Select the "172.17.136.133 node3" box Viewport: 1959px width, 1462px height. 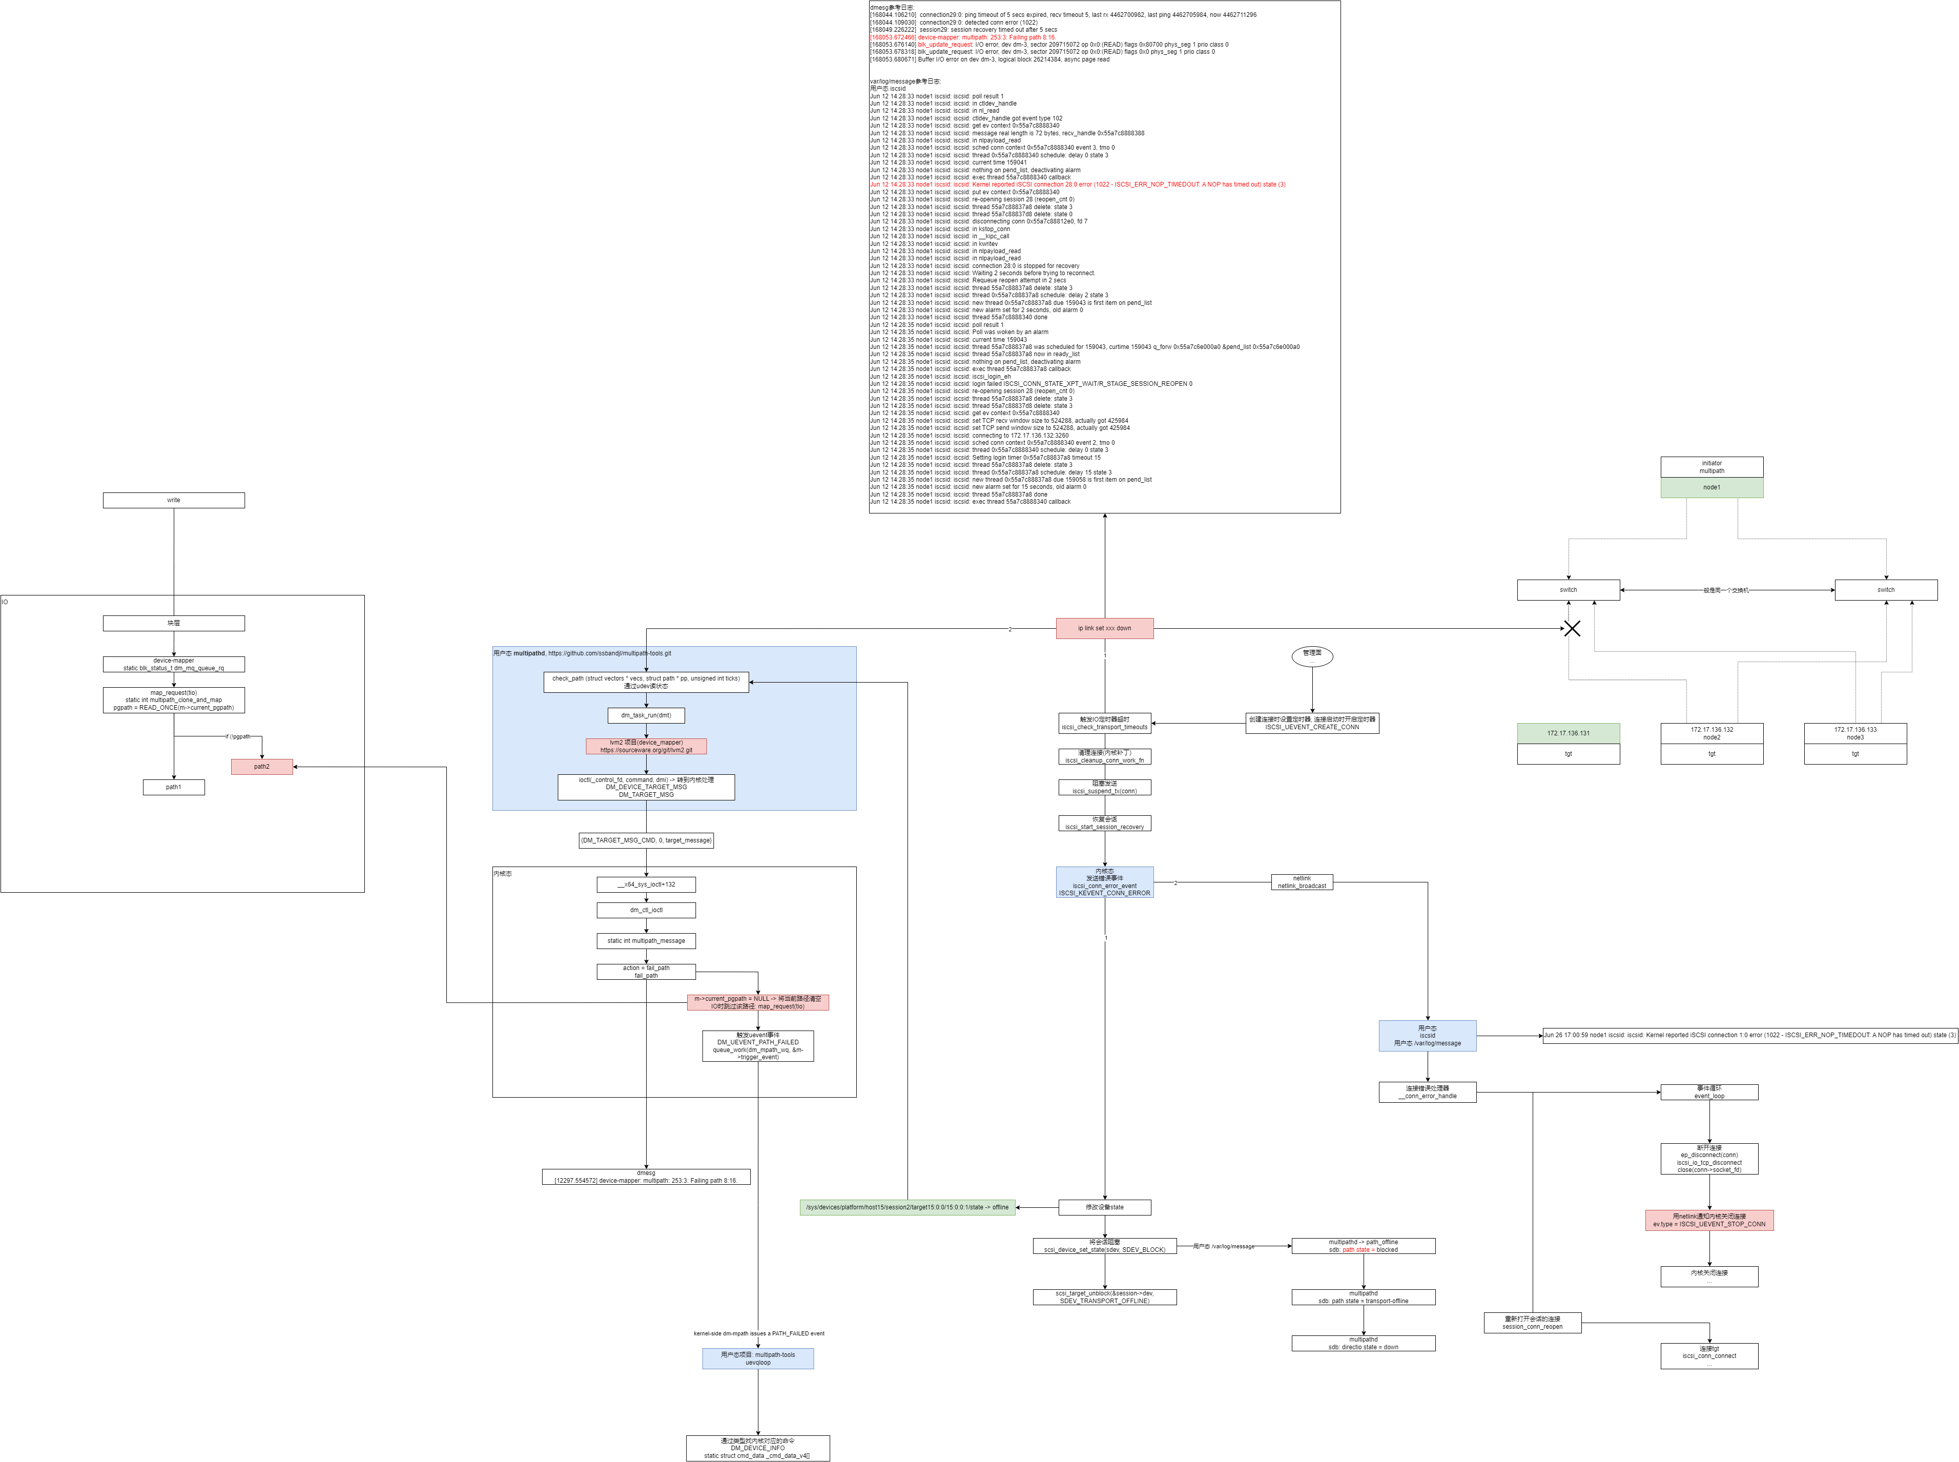click(1855, 734)
